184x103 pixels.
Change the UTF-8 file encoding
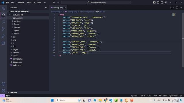click(x=143, y=96)
